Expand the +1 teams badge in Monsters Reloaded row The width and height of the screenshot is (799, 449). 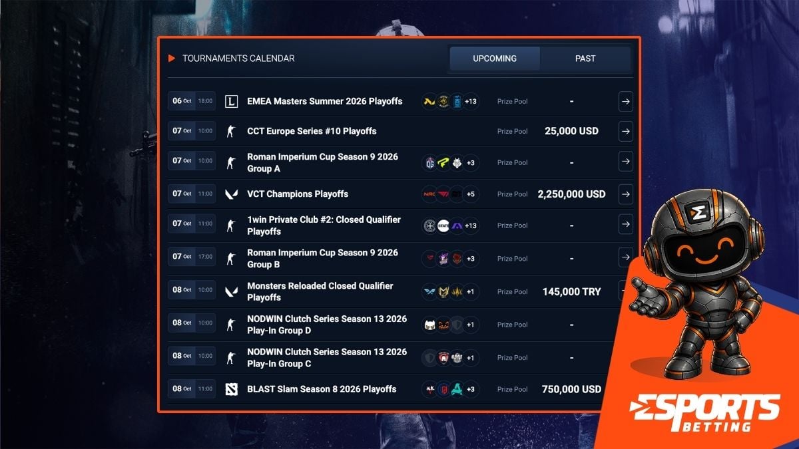[471, 291]
